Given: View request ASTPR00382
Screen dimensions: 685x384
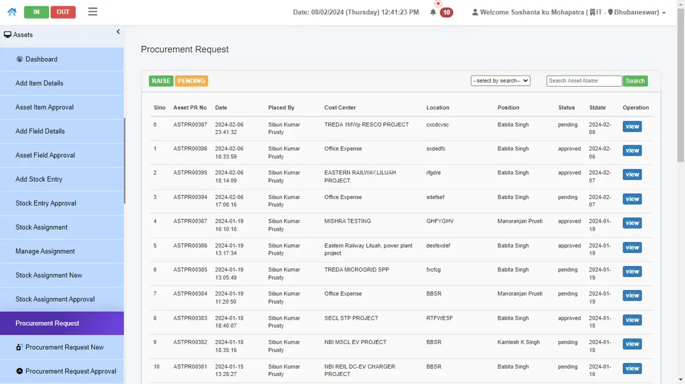Looking at the screenshot, I should 632,344.
